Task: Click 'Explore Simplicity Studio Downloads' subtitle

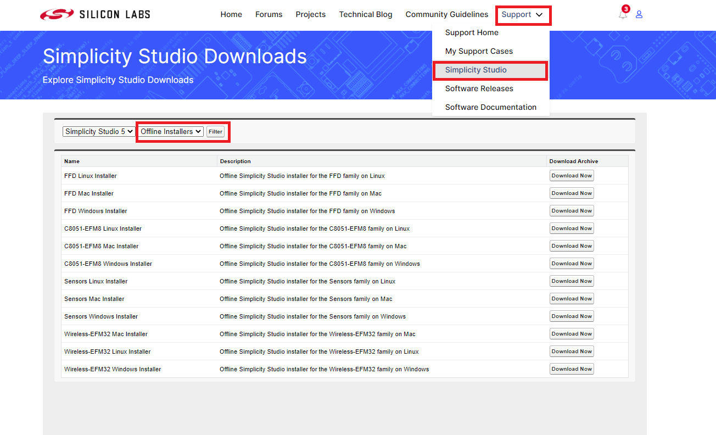Action: [x=118, y=80]
